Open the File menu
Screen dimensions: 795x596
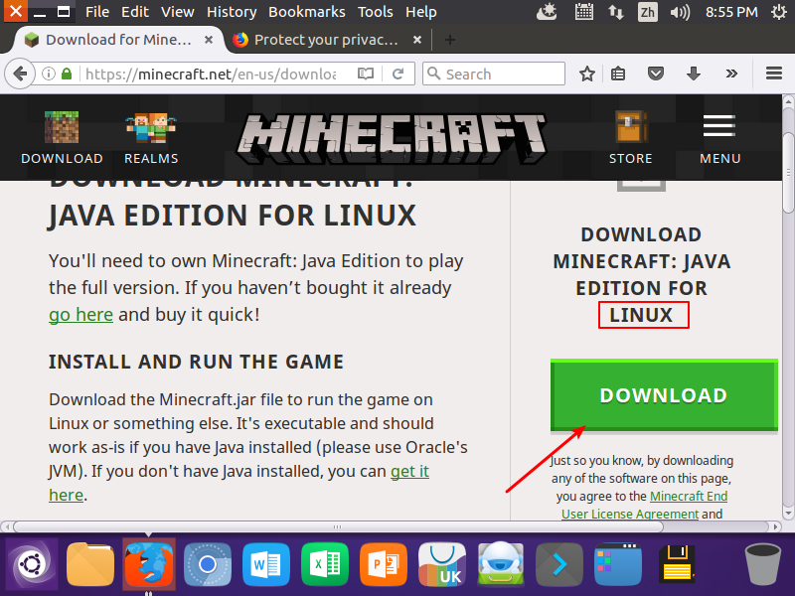[97, 12]
